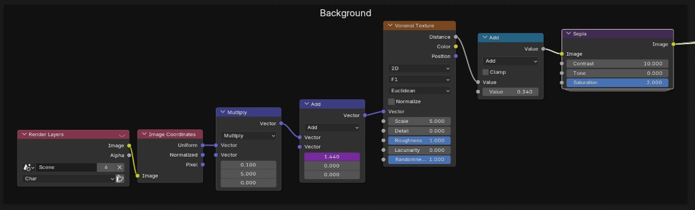Viewport: 695px width, 210px height.
Task: Open the Multiply operation dropdown
Action: pos(248,136)
